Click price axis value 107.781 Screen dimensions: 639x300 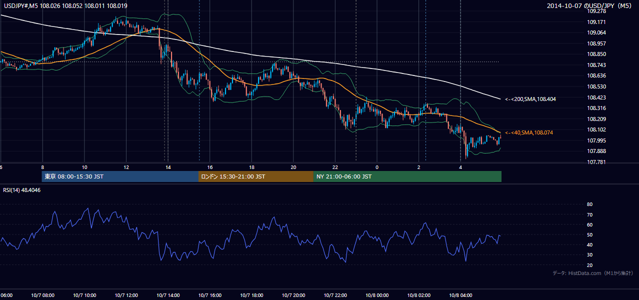(x=596, y=162)
